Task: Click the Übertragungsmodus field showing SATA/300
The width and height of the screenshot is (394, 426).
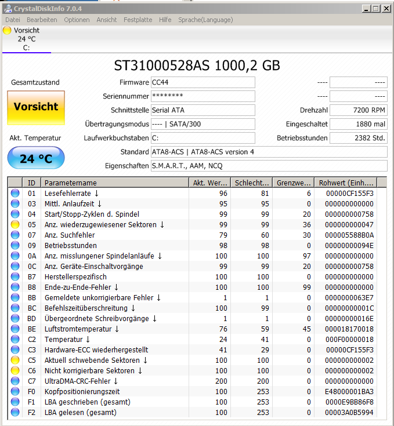Action: click(203, 124)
